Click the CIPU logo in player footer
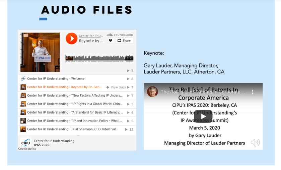 coord(26,143)
